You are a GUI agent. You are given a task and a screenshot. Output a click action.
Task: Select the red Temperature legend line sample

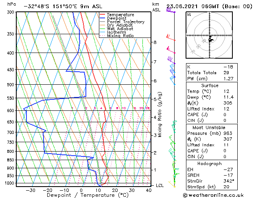(x=103, y=15)
